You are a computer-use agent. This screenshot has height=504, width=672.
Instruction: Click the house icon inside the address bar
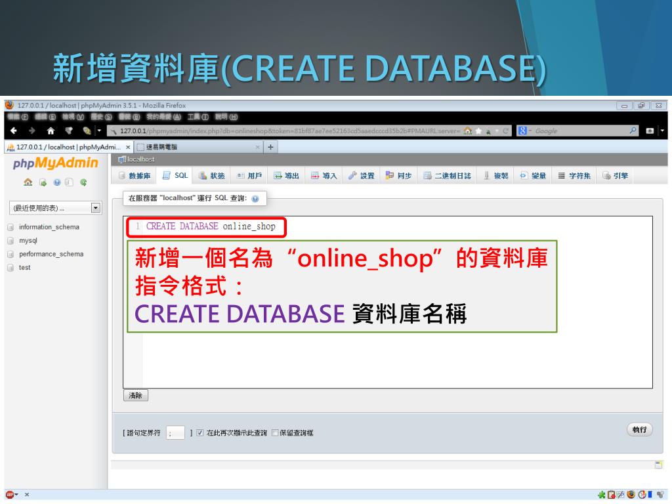pyautogui.click(x=468, y=131)
